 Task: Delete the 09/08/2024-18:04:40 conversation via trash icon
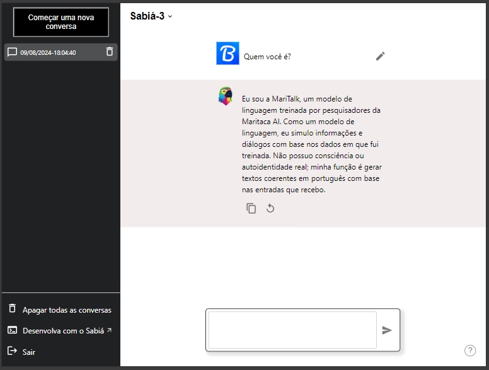[x=110, y=52]
